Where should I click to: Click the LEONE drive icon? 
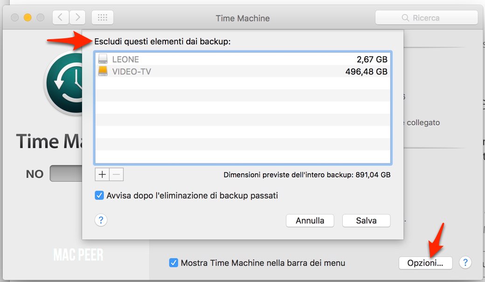tap(103, 58)
